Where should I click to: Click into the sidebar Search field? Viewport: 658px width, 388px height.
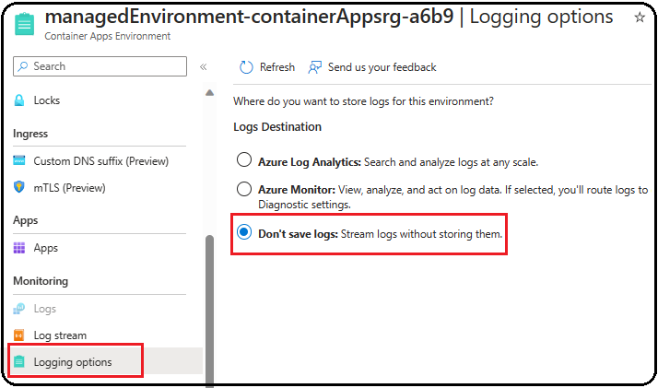point(100,66)
